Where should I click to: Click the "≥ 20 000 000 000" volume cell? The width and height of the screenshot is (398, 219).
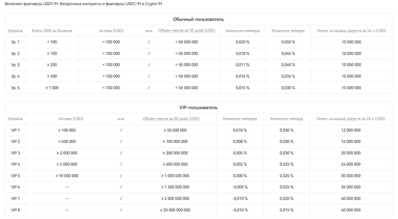pyautogui.click(x=175, y=210)
